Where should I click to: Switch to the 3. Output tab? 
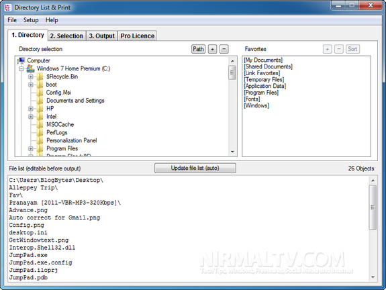[101, 36]
